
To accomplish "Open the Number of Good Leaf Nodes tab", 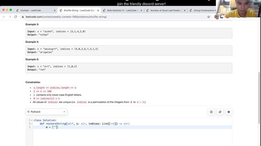I will click(x=166, y=11).
